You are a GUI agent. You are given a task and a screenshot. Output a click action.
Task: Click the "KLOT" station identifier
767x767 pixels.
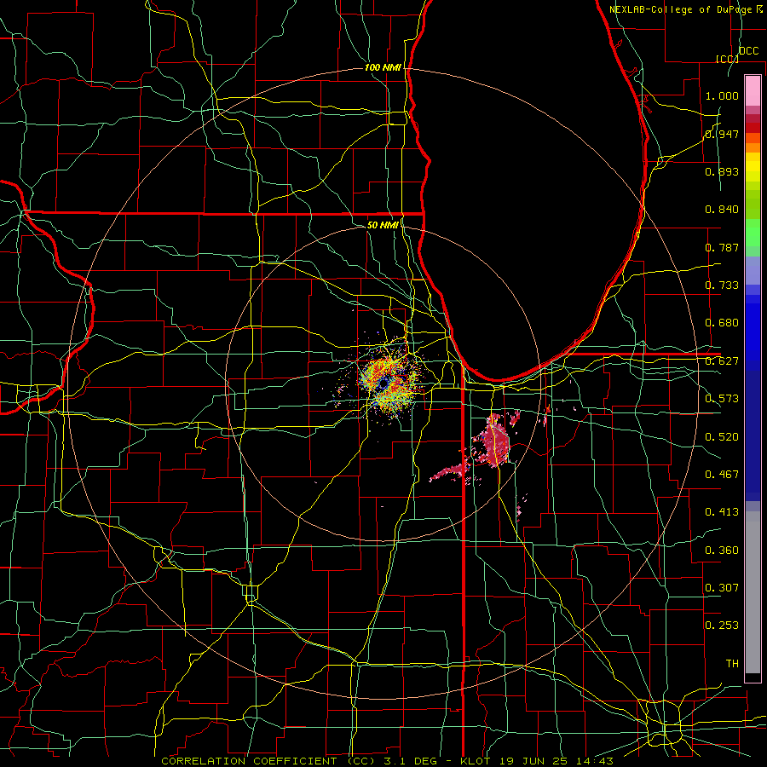click(476, 761)
